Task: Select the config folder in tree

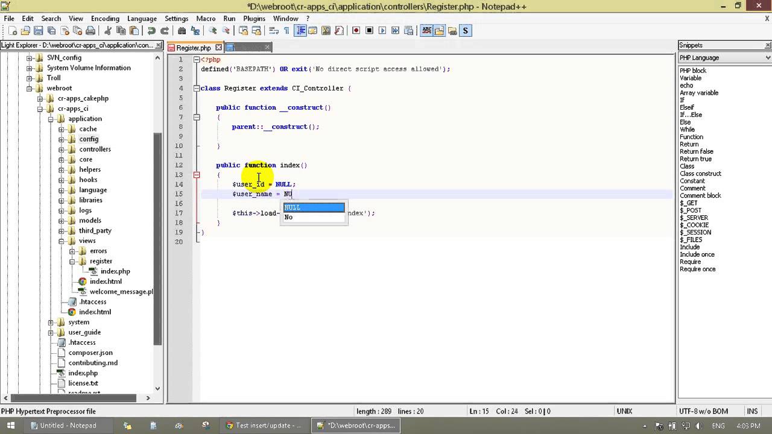Action: coord(89,139)
